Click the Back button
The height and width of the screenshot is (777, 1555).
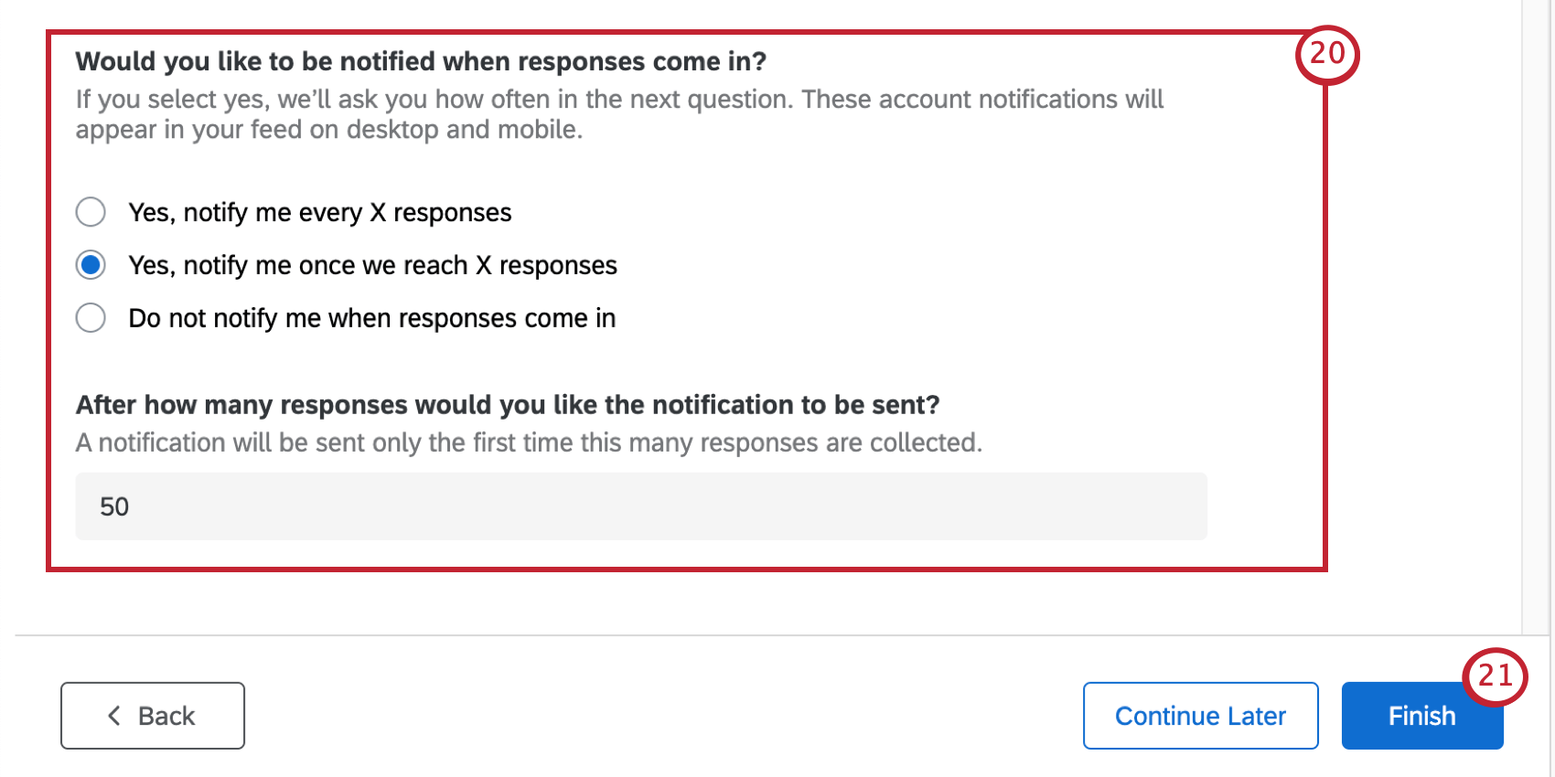point(152,715)
